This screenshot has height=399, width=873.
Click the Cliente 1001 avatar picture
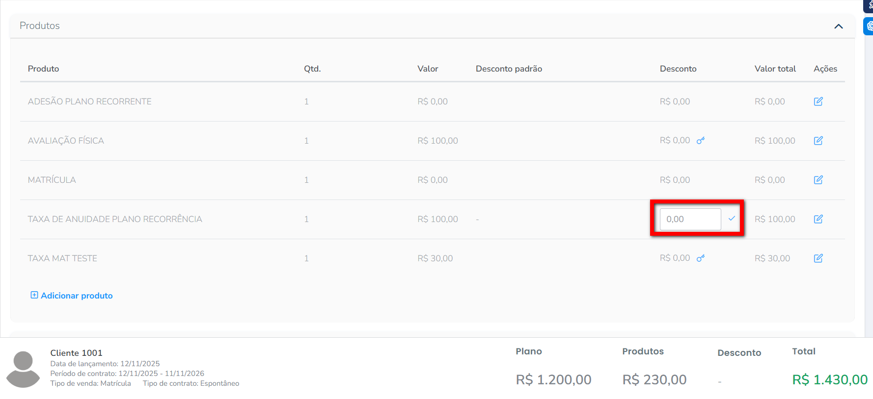point(23,369)
